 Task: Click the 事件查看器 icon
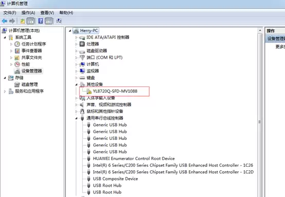pyautogui.click(x=17, y=51)
